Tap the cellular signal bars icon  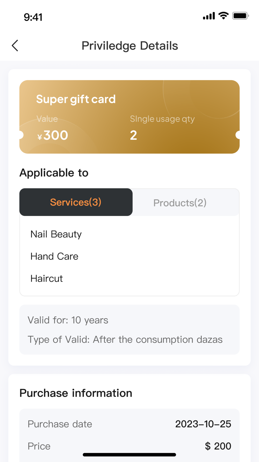pos(209,16)
